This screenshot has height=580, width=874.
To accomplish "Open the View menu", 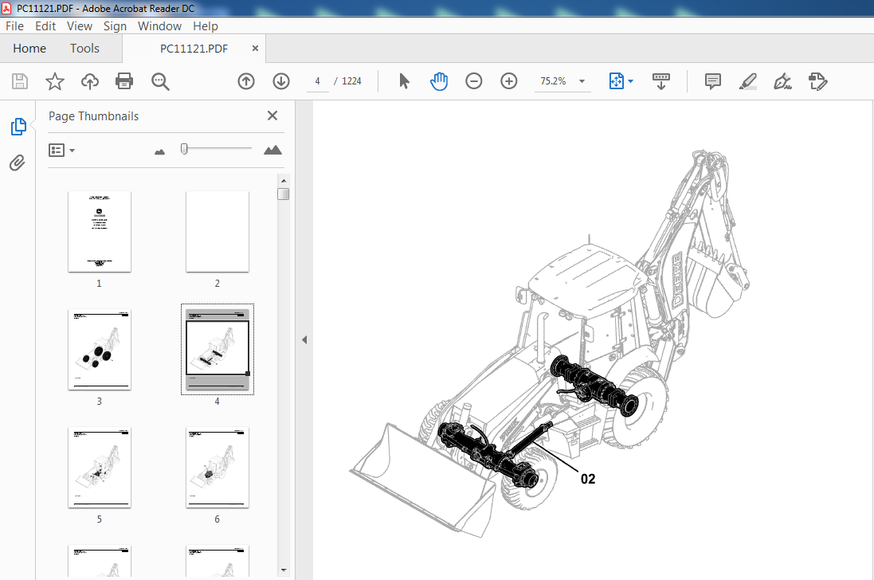I will [x=80, y=25].
